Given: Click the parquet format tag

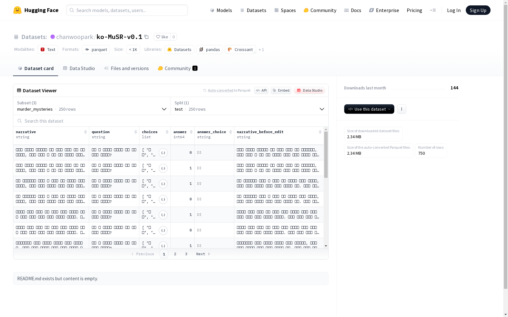Looking at the screenshot, I should tap(96, 49).
